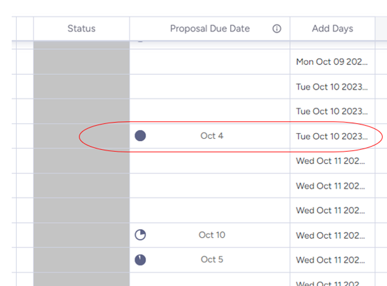Click the Status cell in Mon Oct 09 row
Viewport: 387px width, 286px height.
(x=81, y=62)
